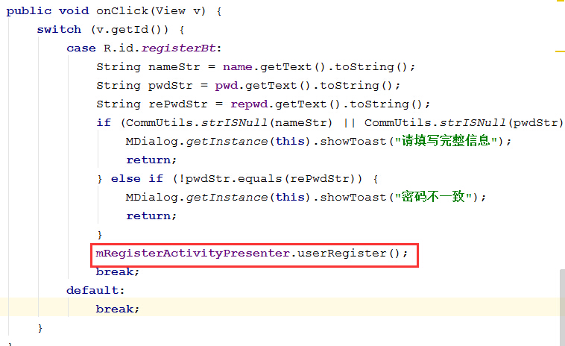Click 'getInstance' on the 请填写完整信息 line
This screenshot has height=346, width=565.
tap(227, 142)
